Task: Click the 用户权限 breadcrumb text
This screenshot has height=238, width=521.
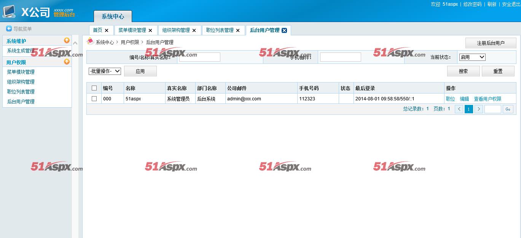Action: pos(130,42)
